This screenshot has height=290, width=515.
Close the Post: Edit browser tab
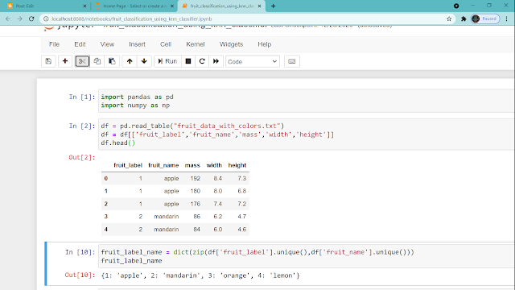[x=84, y=6]
